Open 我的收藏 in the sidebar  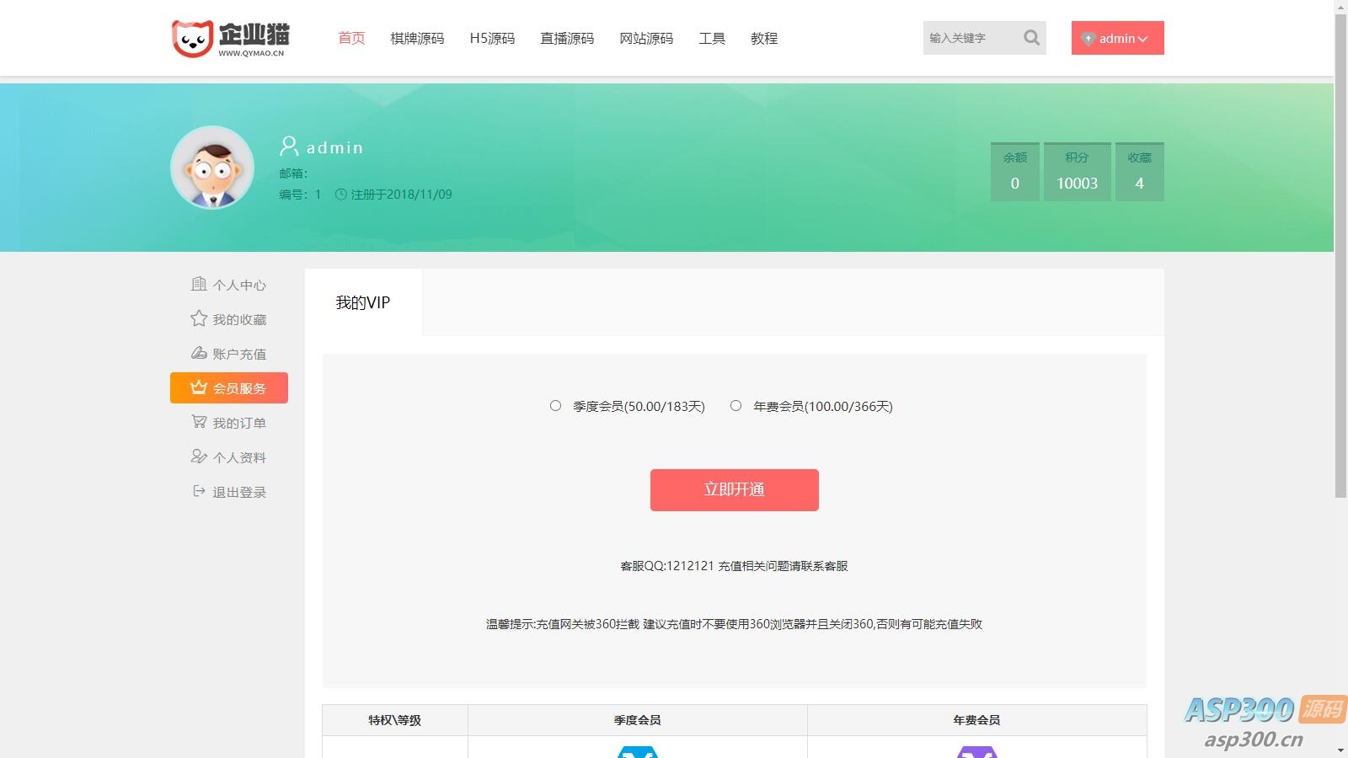pyautogui.click(x=229, y=319)
